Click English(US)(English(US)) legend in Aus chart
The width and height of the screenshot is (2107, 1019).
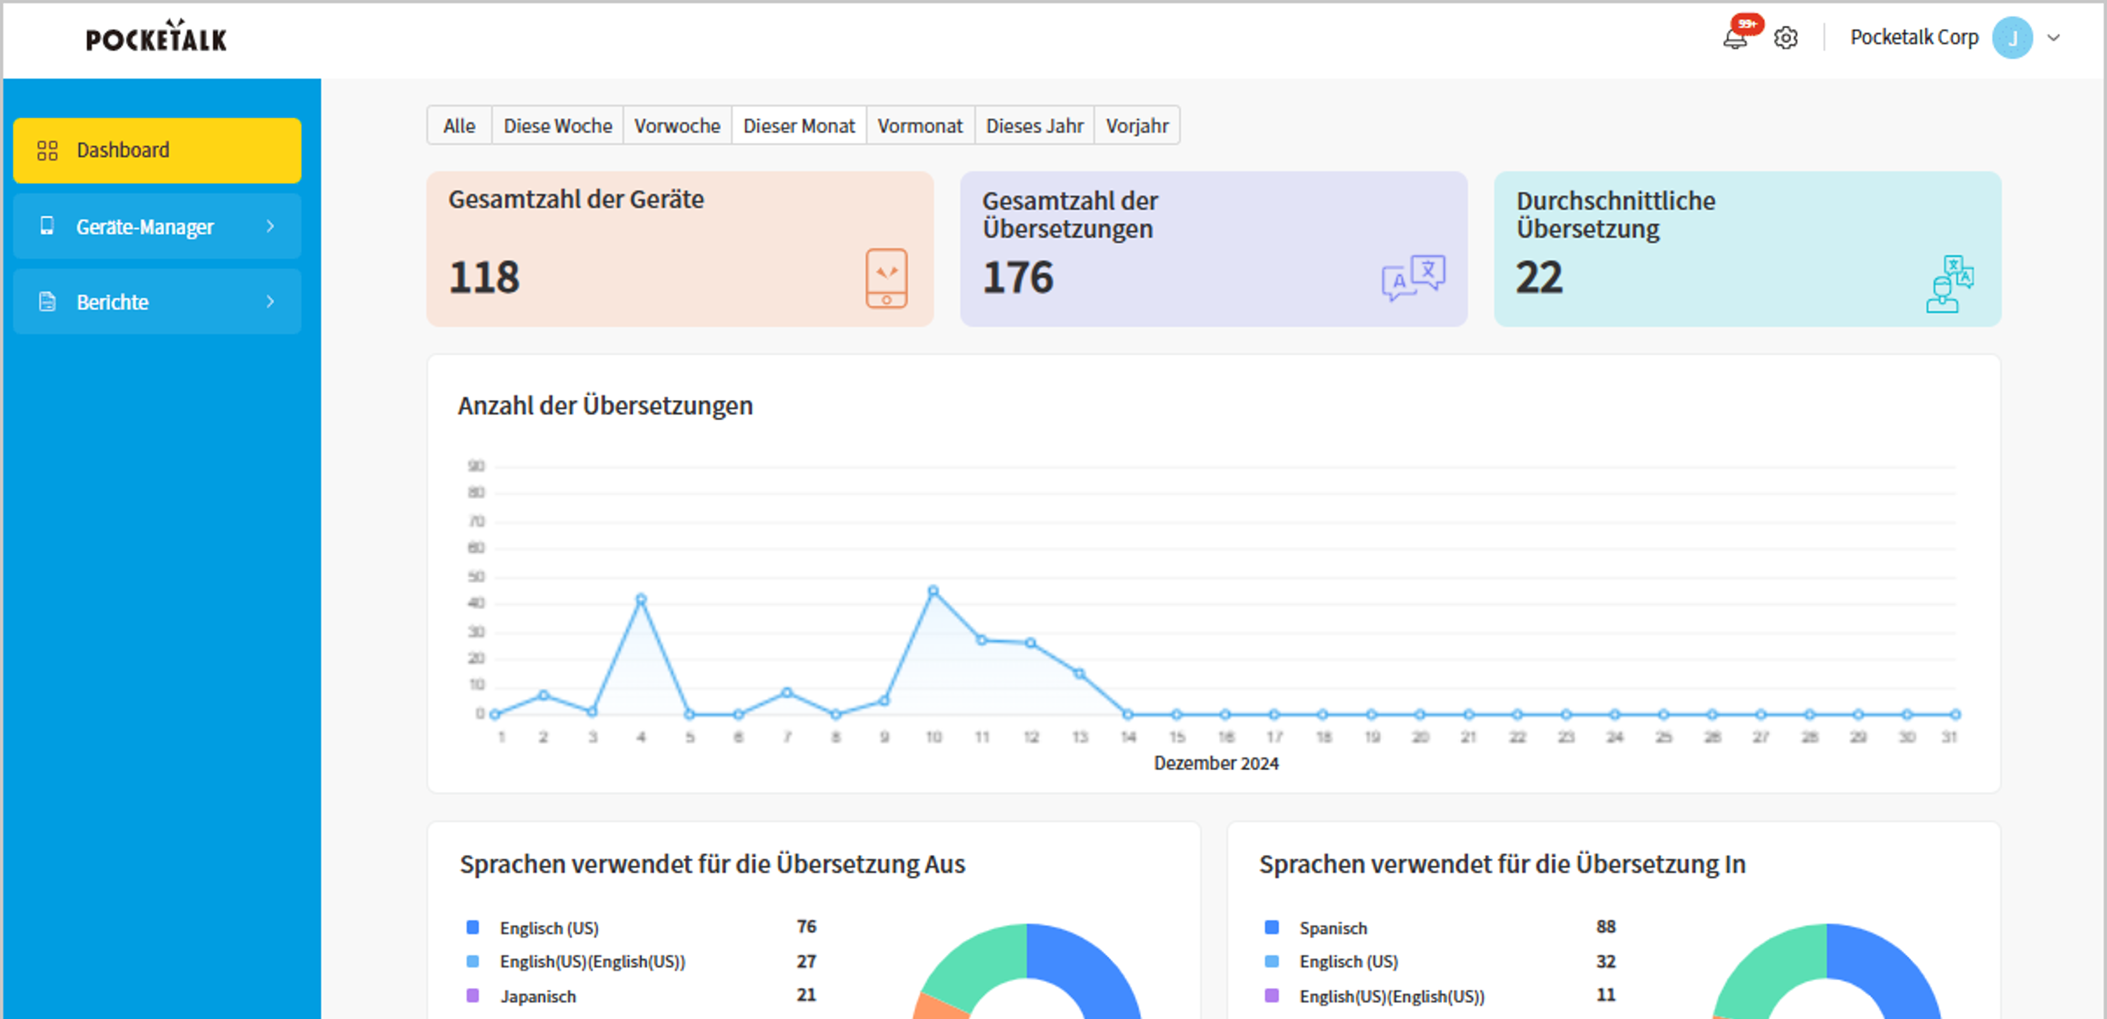click(x=593, y=962)
